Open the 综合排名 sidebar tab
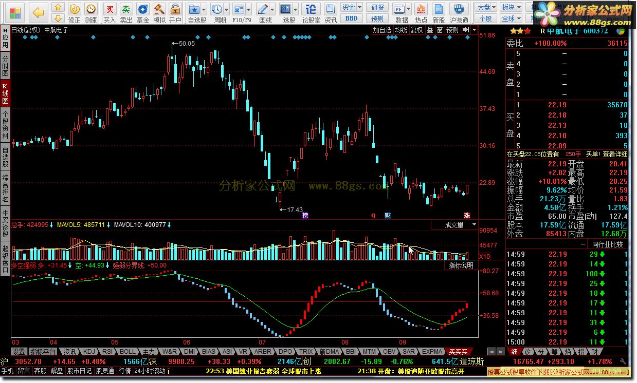This screenshot has height=383, width=637. [x=5, y=188]
